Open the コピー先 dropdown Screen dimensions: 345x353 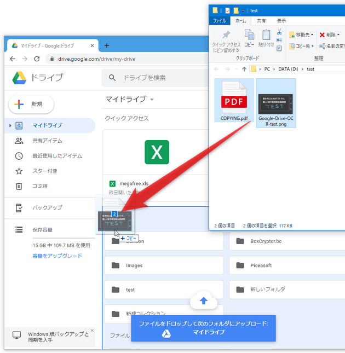pos(301,46)
